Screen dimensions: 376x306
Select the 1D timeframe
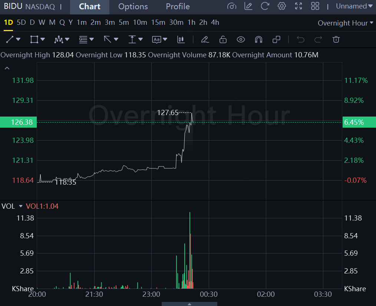coord(9,23)
